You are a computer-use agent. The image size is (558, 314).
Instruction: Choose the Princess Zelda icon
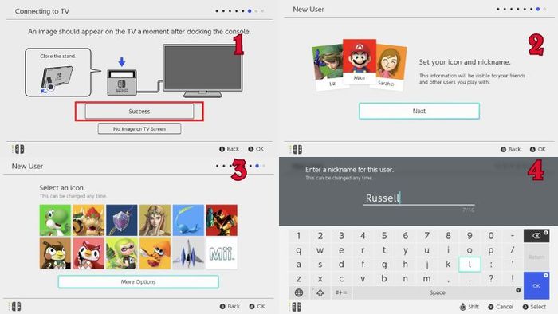click(155, 220)
